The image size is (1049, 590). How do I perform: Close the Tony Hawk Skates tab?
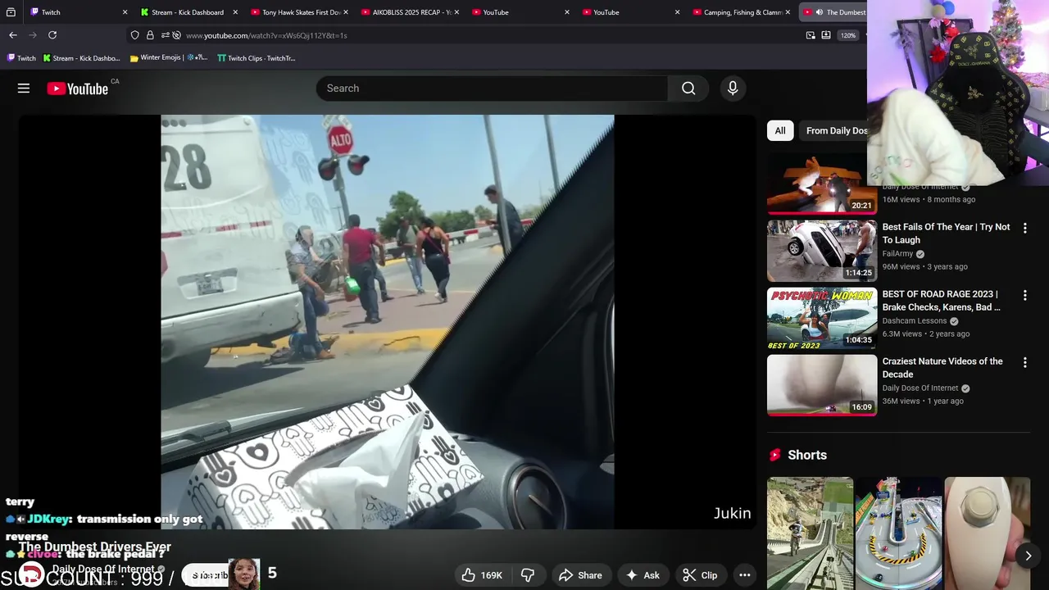(346, 12)
